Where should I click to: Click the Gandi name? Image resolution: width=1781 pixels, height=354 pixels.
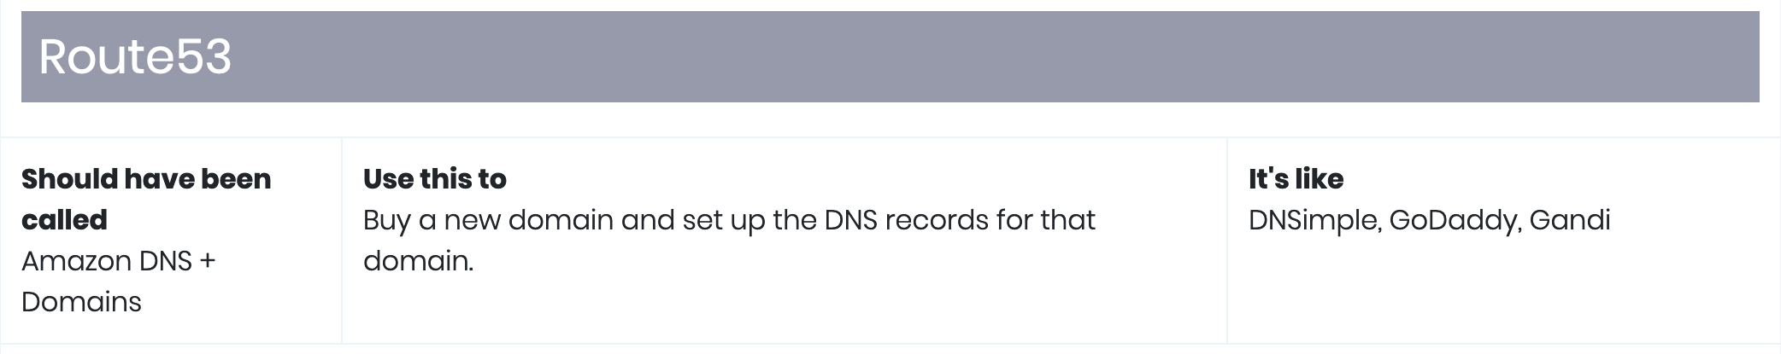click(1570, 220)
